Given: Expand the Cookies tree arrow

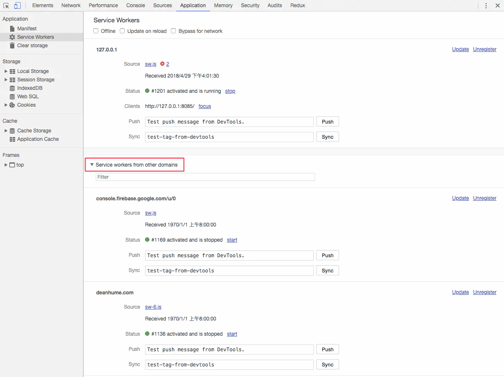Looking at the screenshot, I should coord(6,105).
